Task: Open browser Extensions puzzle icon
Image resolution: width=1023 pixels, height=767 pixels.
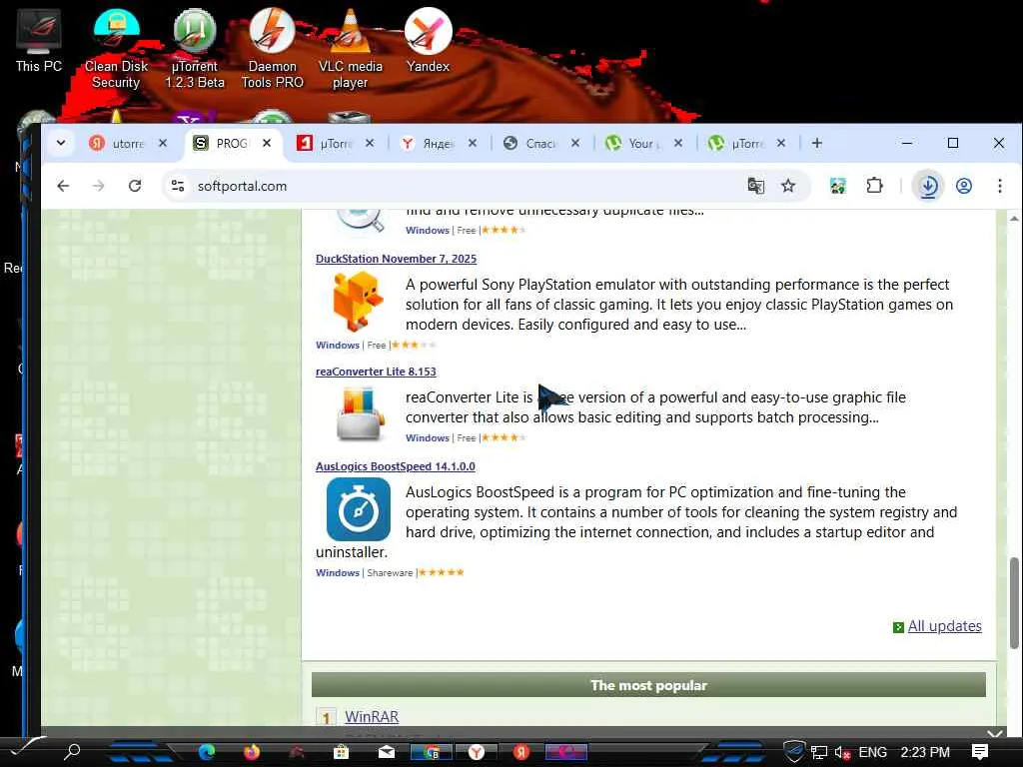Action: tap(874, 186)
